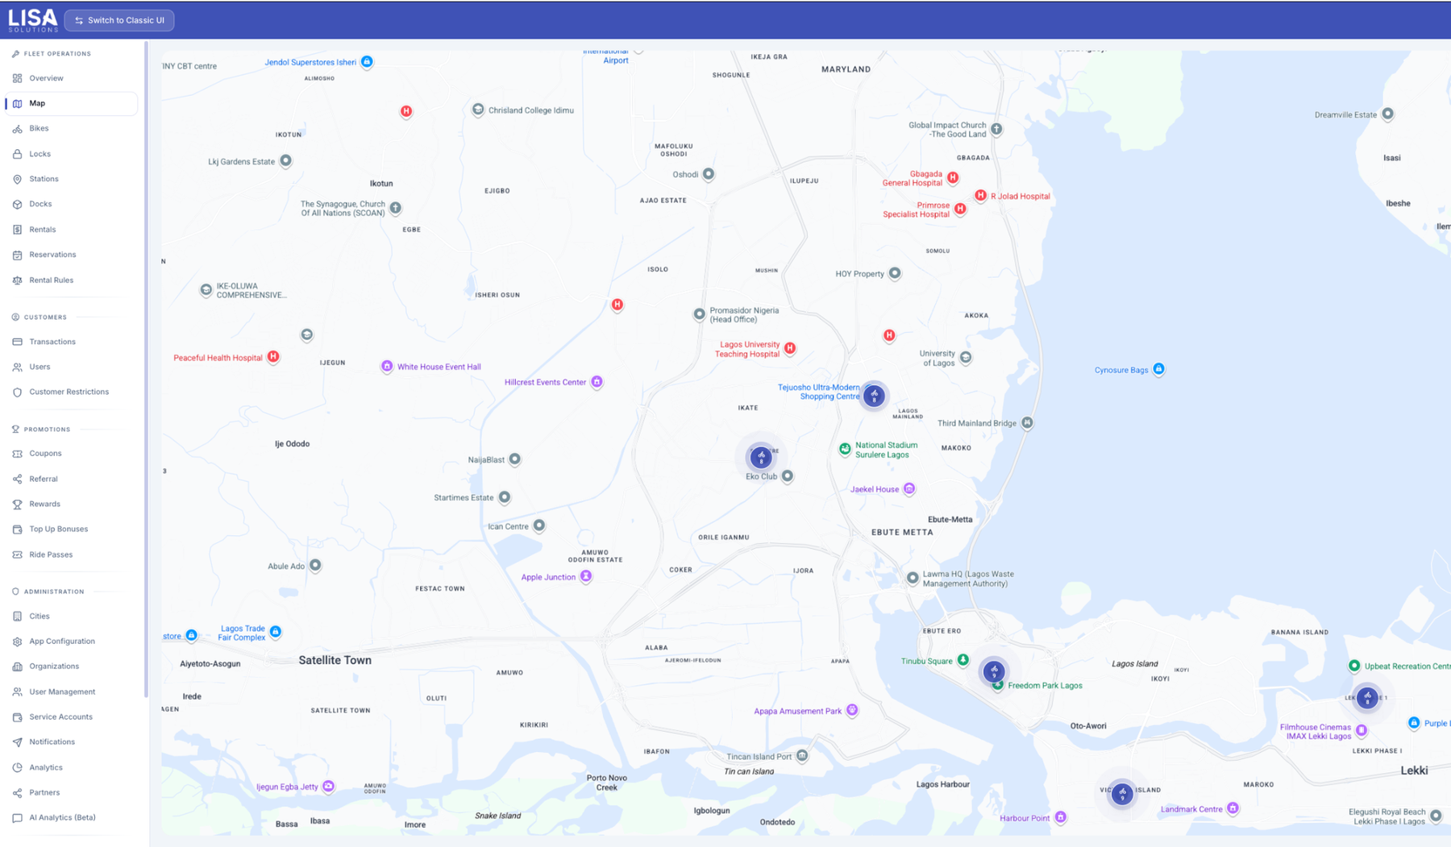Click the Apapa Amusement Park label

[797, 711]
